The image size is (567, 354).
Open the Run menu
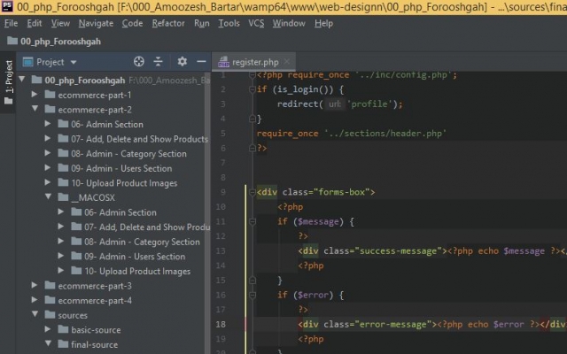tap(202, 24)
